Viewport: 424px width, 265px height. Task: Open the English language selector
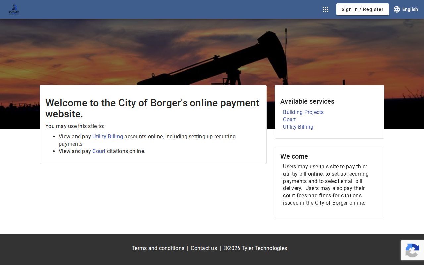[406, 9]
